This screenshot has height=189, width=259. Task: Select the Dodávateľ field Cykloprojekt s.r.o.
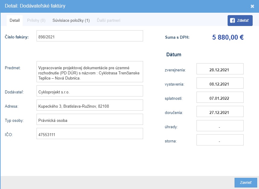pyautogui.click(x=90, y=91)
